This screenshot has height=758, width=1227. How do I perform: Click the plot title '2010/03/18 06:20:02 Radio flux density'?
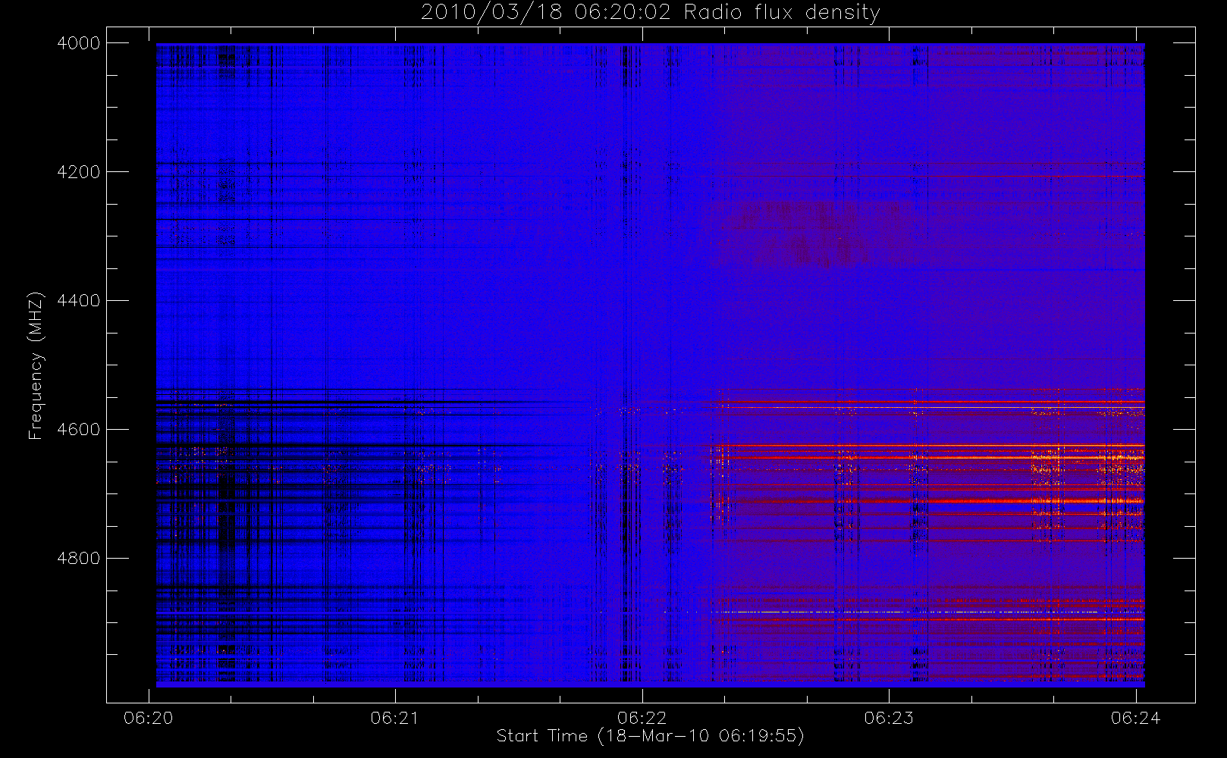click(x=650, y=13)
